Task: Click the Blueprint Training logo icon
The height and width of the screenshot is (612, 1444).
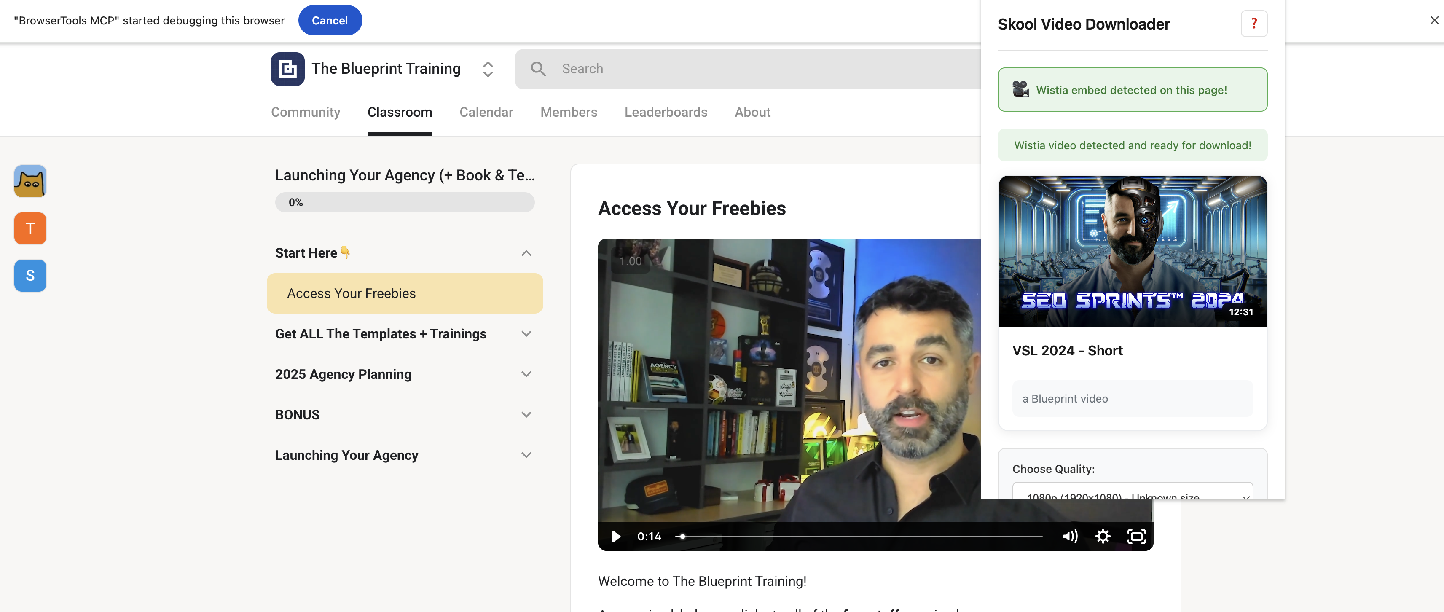Action: (287, 69)
